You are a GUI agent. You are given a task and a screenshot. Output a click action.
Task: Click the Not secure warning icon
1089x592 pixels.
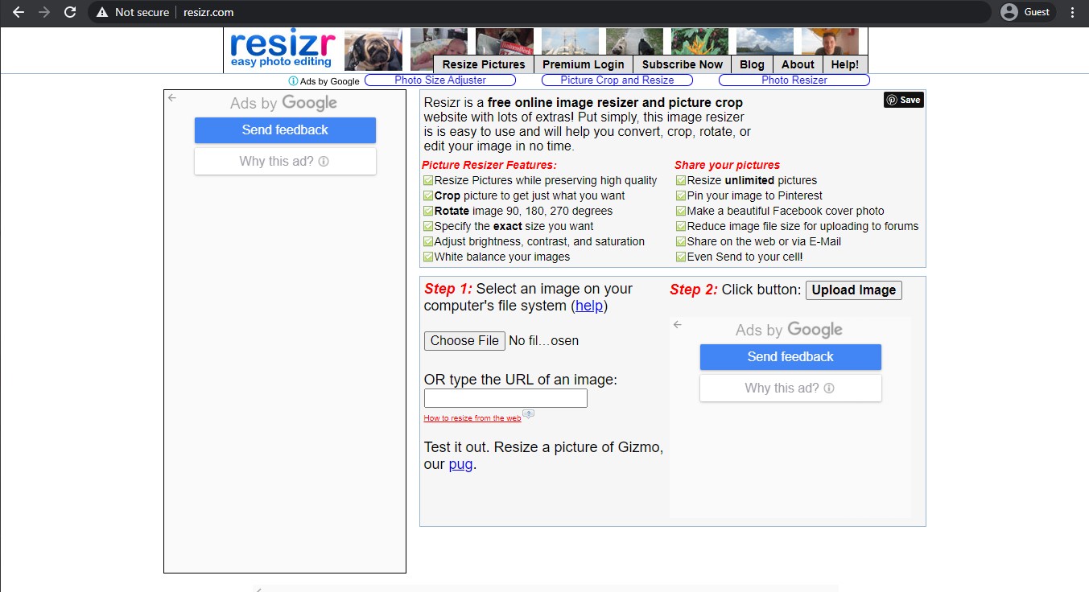tap(102, 12)
